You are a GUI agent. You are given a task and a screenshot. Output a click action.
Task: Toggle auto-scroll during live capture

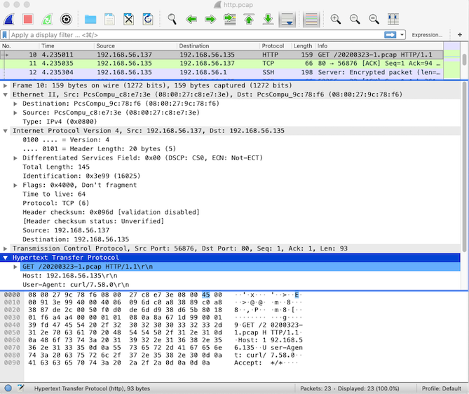click(x=287, y=20)
